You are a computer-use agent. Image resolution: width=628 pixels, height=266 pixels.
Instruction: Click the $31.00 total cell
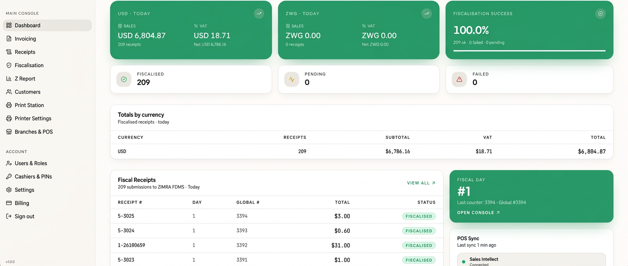341,245
